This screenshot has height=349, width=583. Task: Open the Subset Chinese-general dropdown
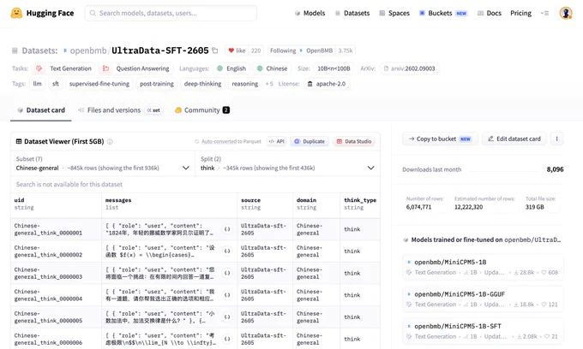tap(103, 163)
